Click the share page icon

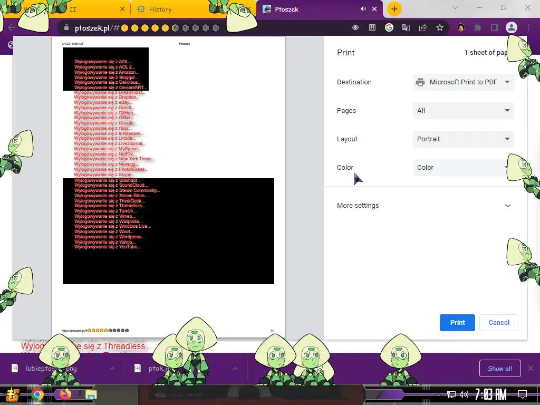point(423,27)
